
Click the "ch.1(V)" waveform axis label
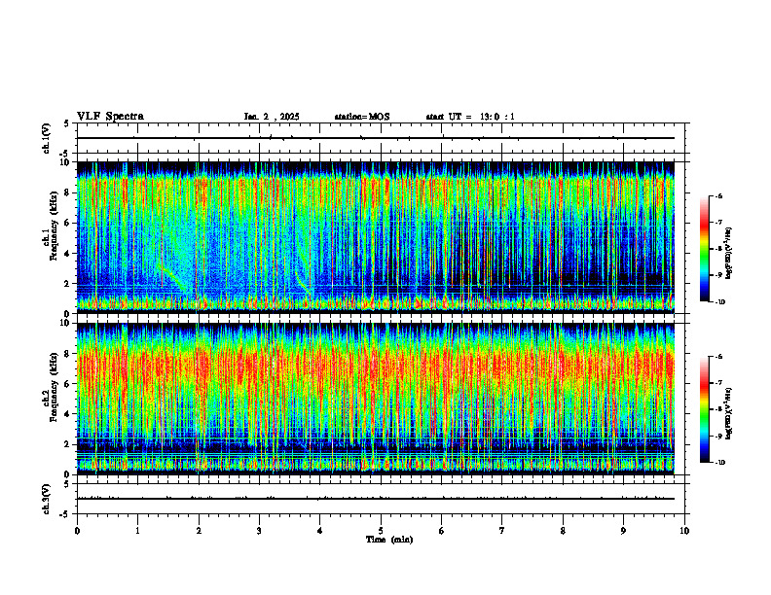click(x=47, y=138)
